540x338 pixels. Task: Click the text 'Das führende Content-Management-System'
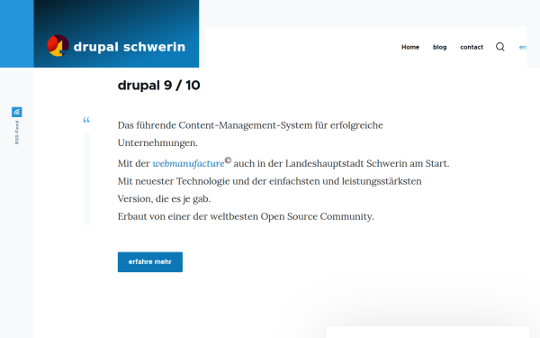(215, 125)
